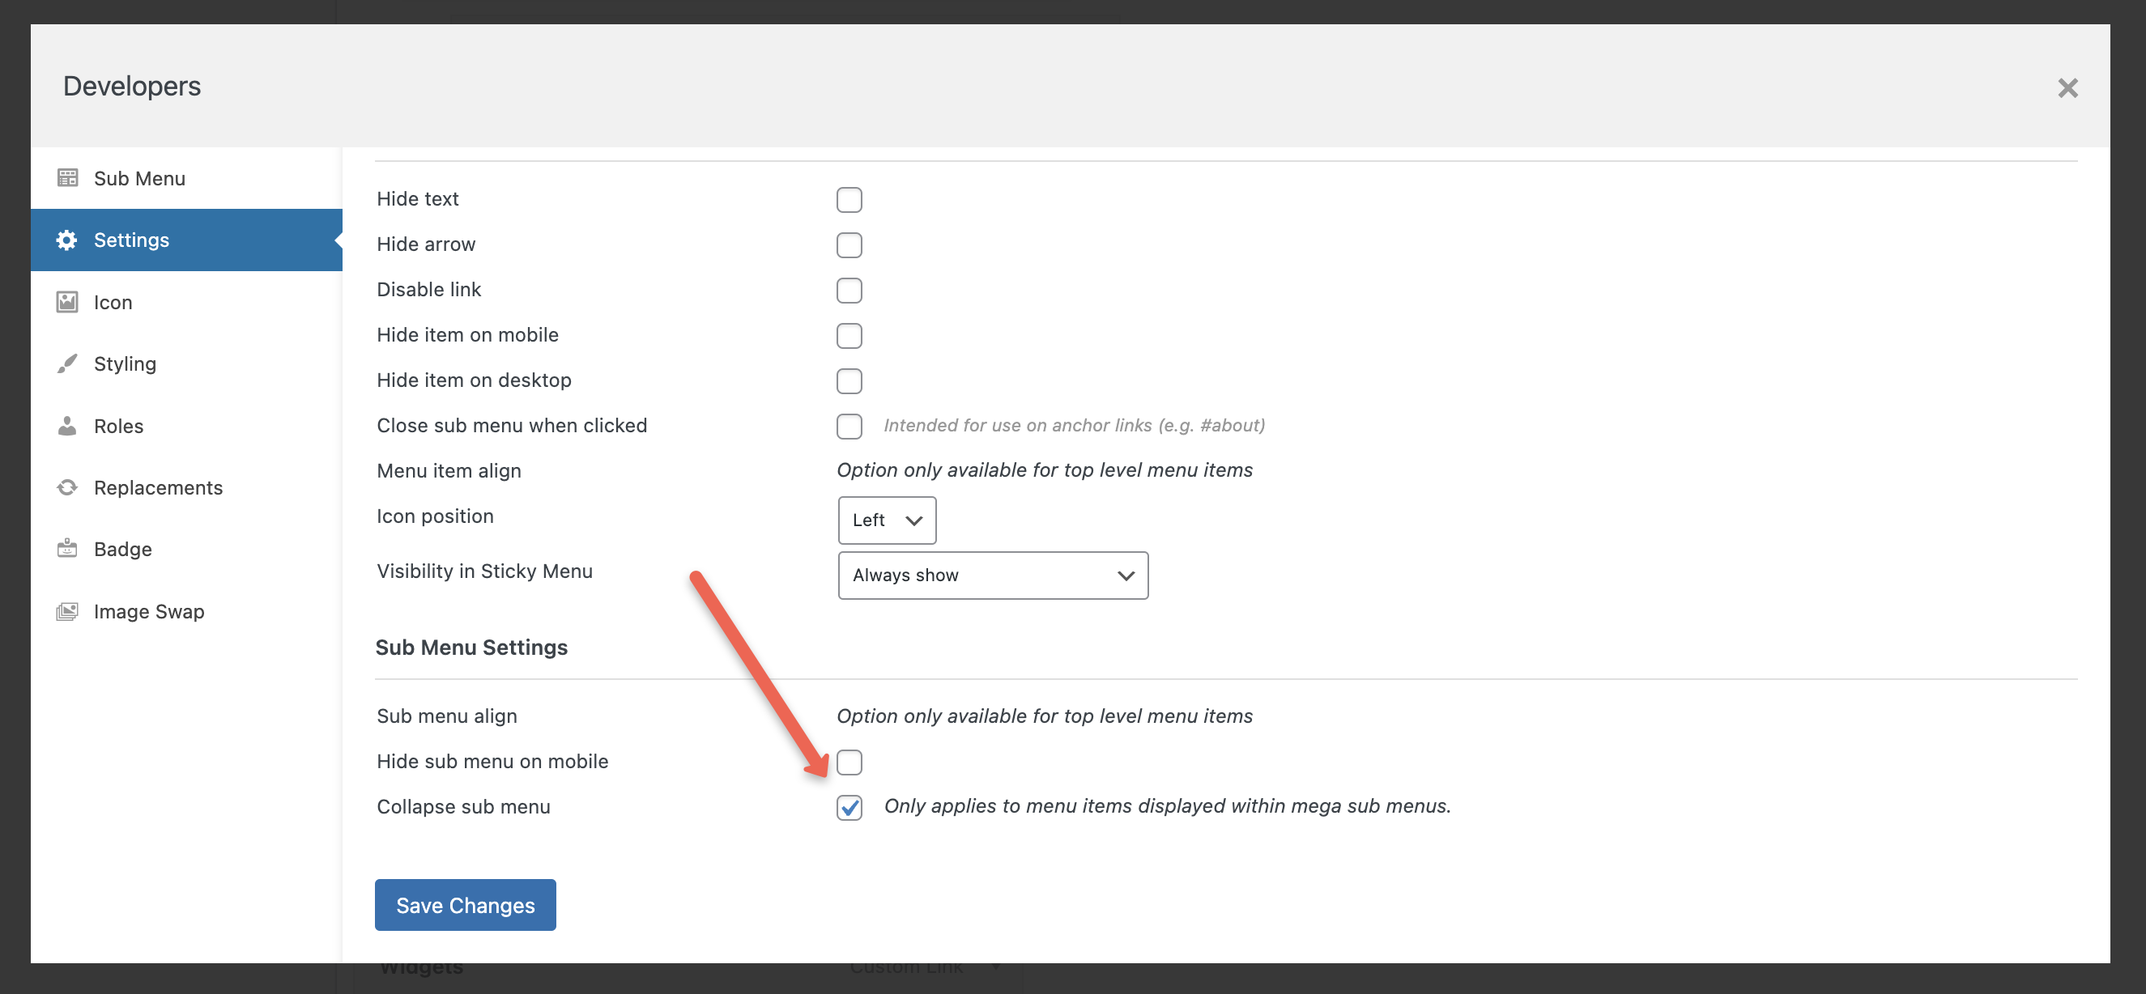Click the Image Swap pictures icon
Screen dimensions: 2146x994
tap(67, 611)
